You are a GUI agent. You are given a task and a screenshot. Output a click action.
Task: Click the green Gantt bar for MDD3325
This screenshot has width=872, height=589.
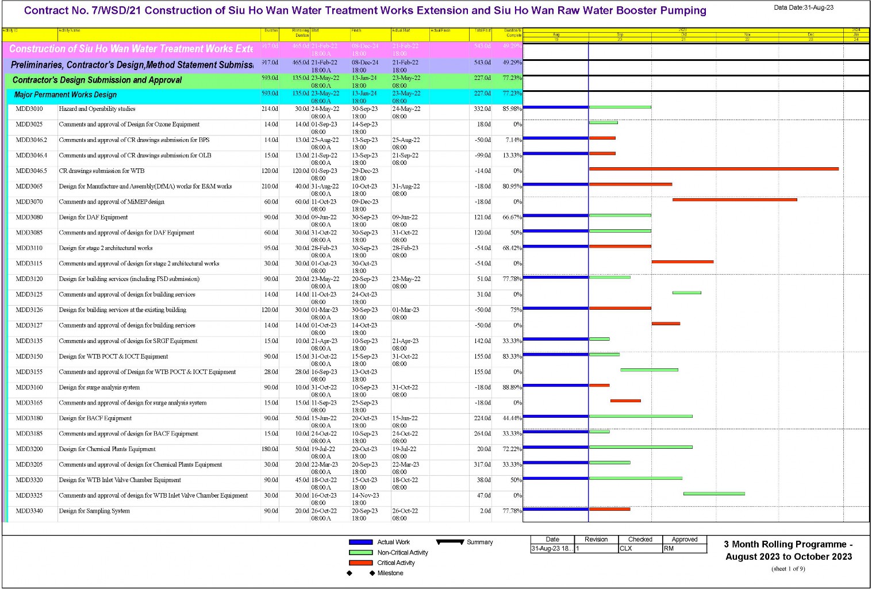(x=714, y=494)
